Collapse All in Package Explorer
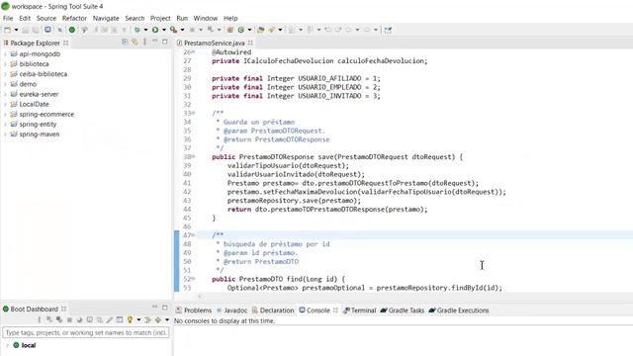Viewport: 633px width, 356px height. (x=125, y=42)
